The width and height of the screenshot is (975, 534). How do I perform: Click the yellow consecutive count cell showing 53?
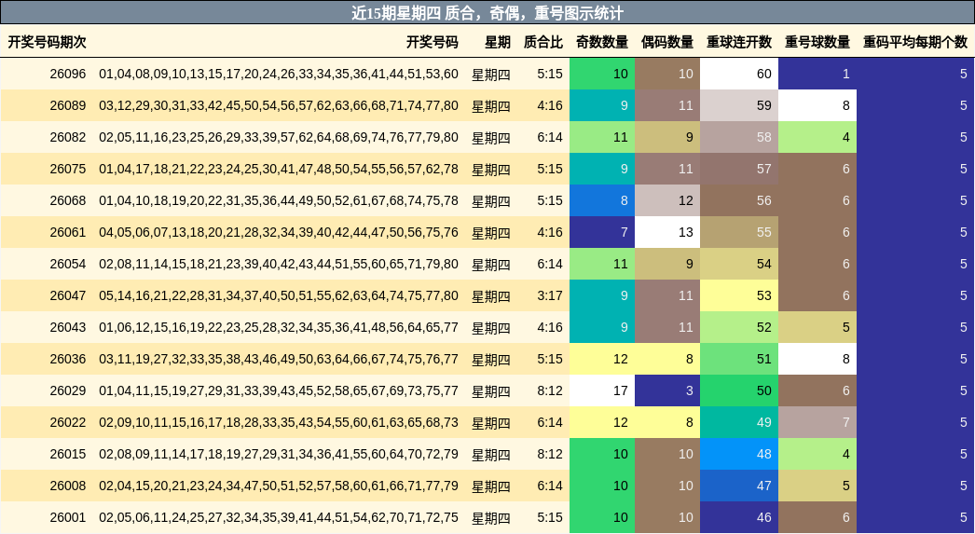[x=739, y=296]
